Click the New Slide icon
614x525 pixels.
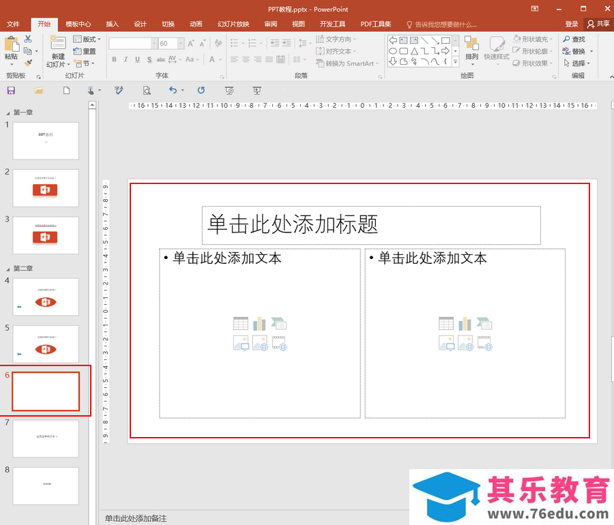pos(57,43)
